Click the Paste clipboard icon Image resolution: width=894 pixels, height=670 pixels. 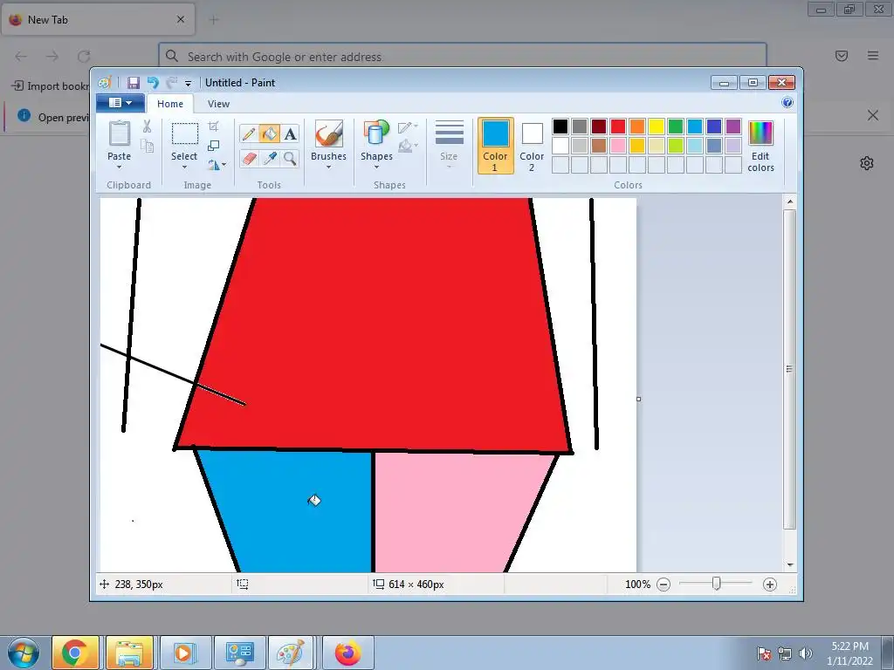[119, 133]
